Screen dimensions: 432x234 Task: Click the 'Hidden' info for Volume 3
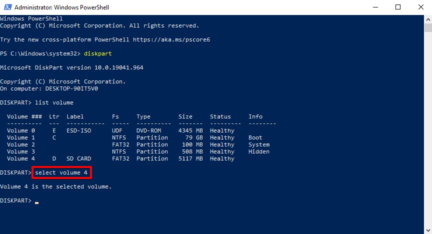pos(259,151)
